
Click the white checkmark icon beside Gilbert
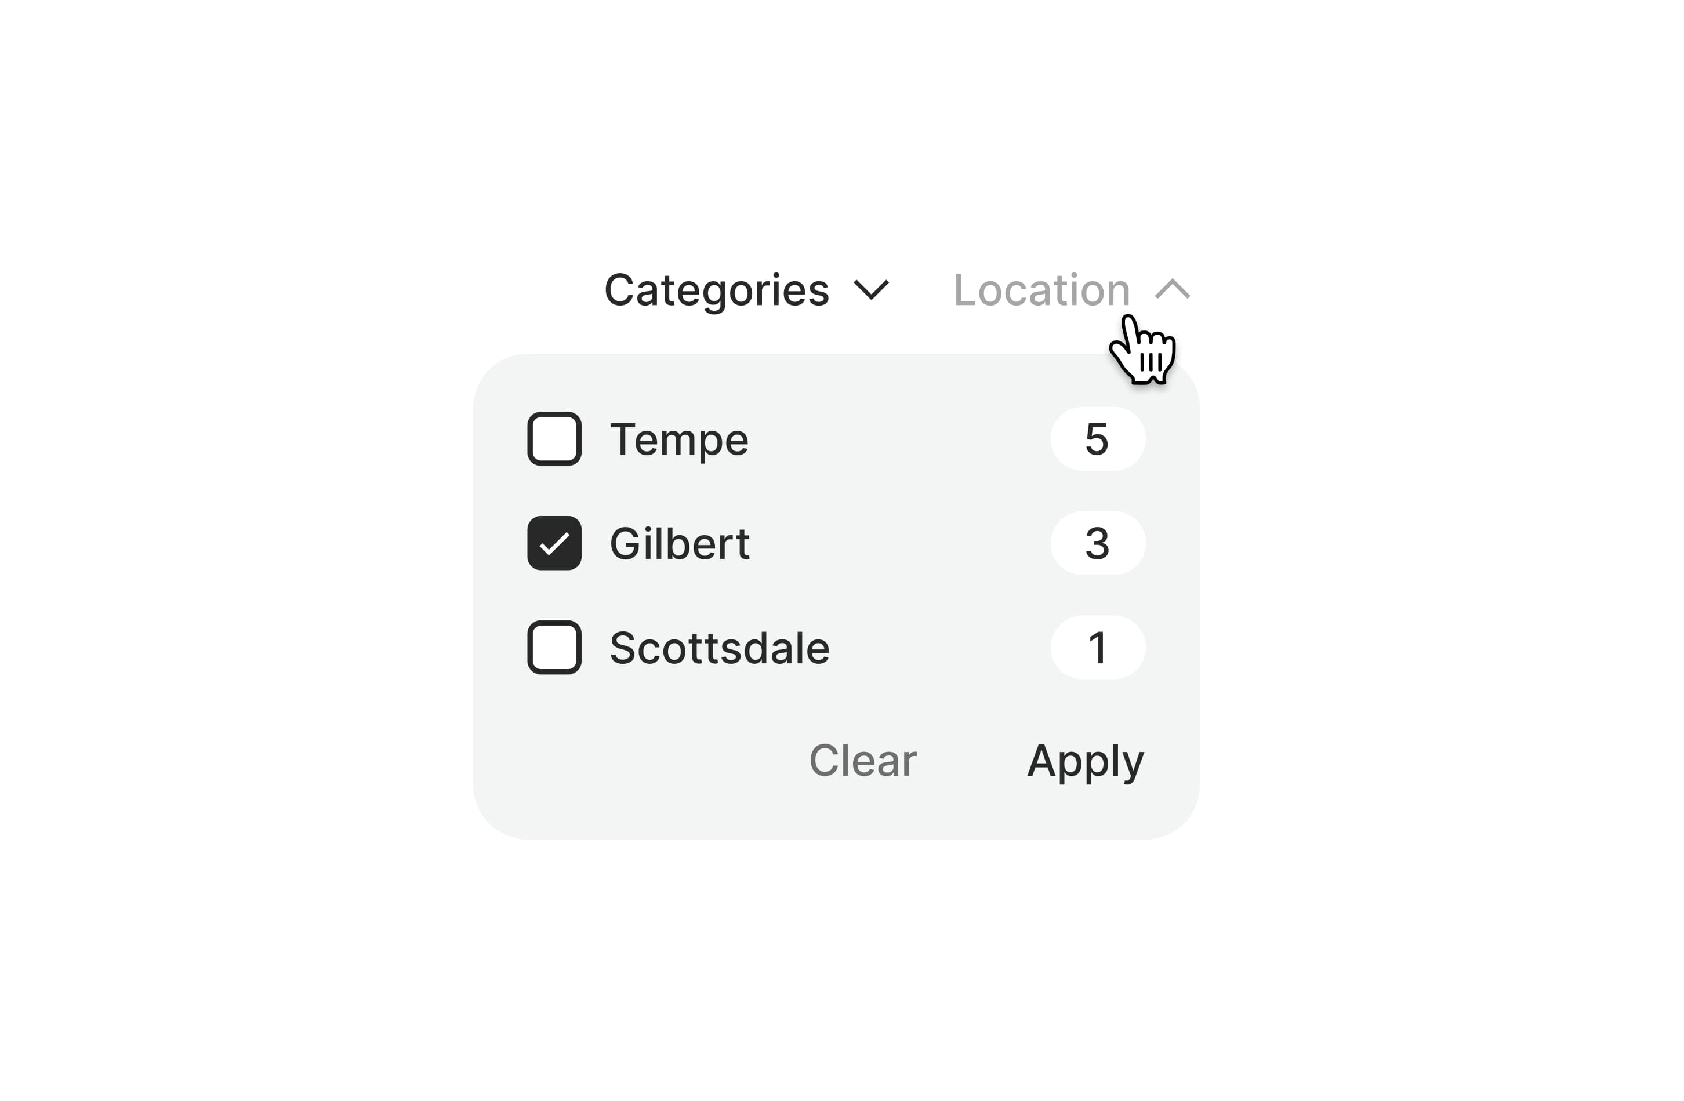click(554, 544)
